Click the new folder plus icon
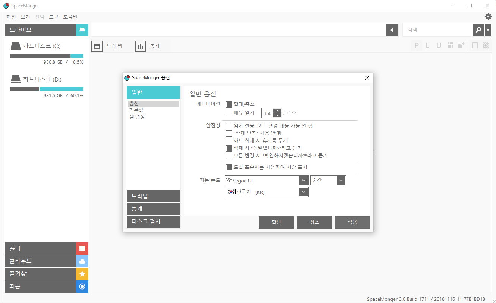 [461, 45]
